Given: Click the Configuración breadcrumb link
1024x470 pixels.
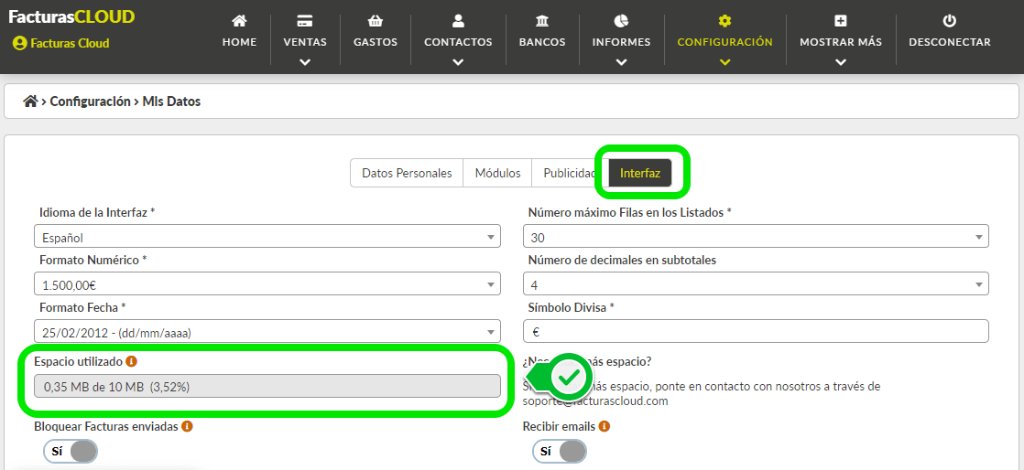Looking at the screenshot, I should pyautogui.click(x=90, y=101).
